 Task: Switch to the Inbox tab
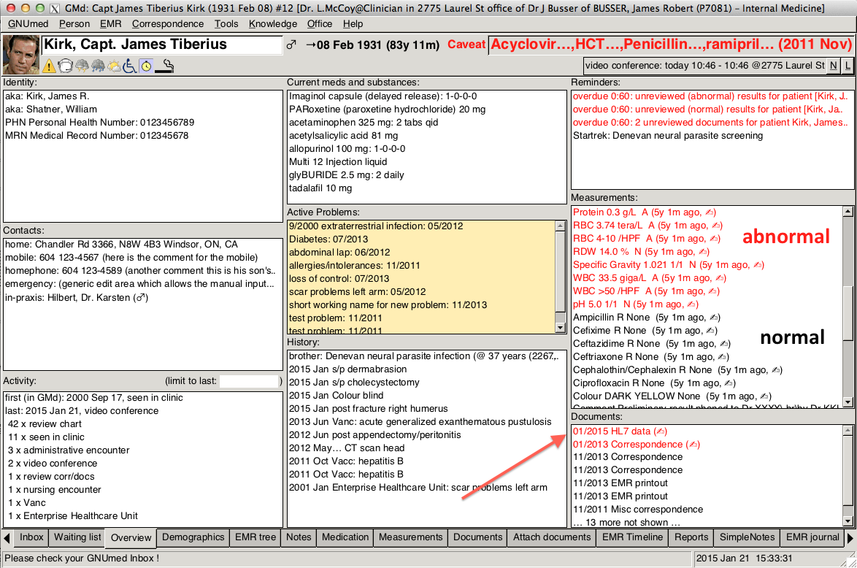[x=31, y=537]
